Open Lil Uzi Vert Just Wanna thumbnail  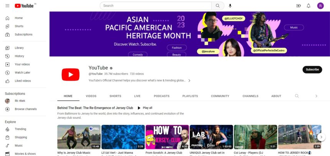pyautogui.click(x=123, y=137)
